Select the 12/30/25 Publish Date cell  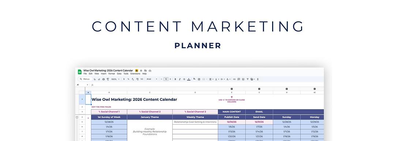point(232,122)
